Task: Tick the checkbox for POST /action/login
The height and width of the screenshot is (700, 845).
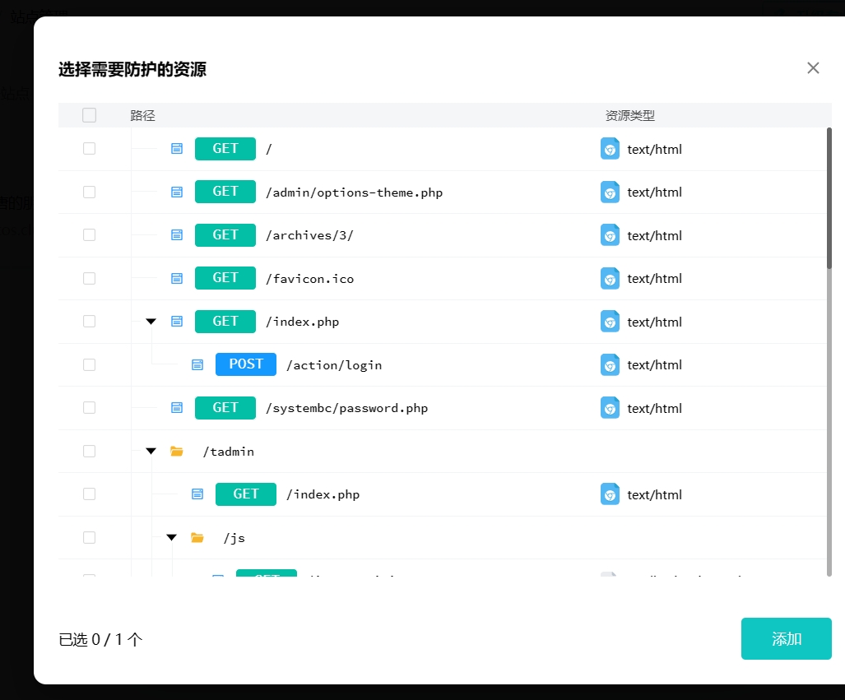Action: click(89, 364)
